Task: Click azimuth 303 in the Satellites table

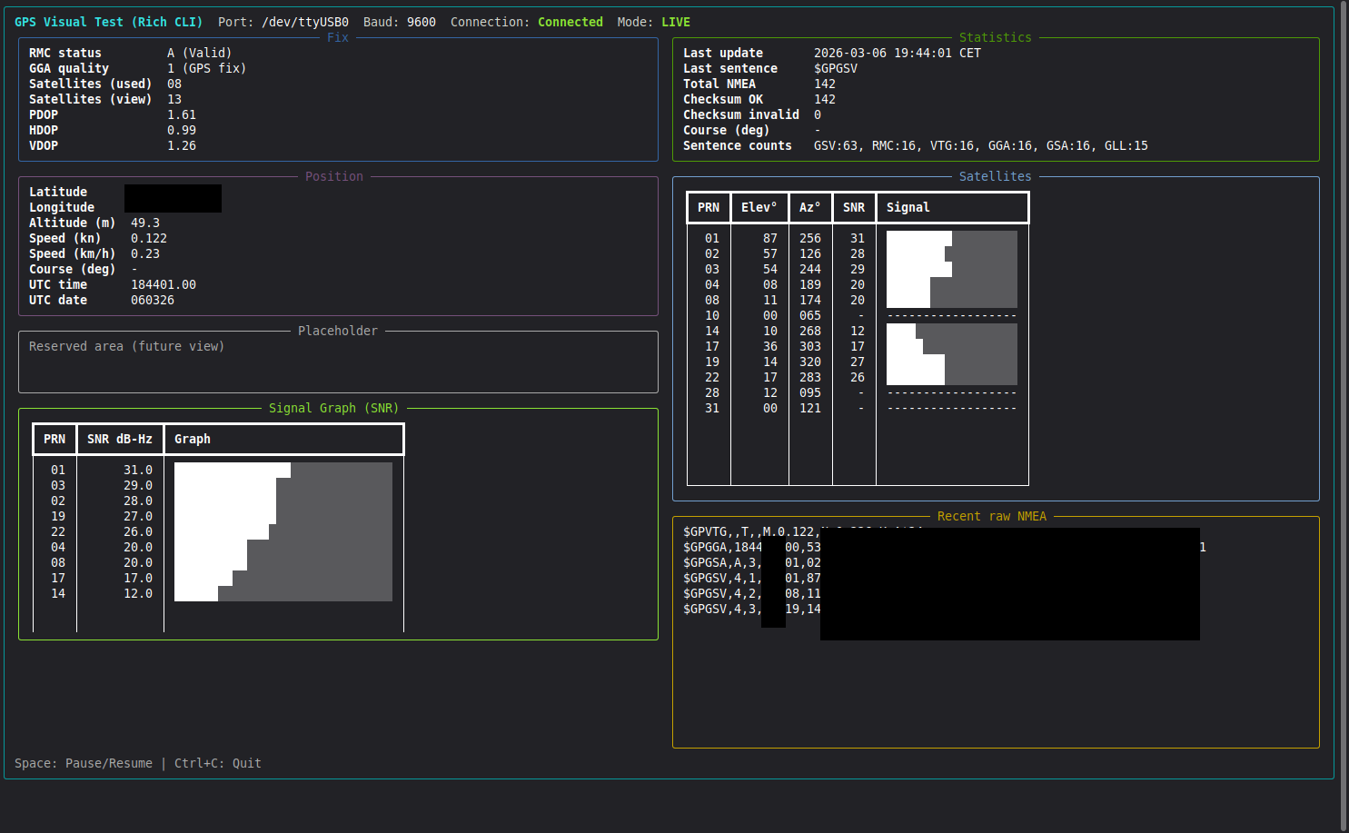Action: [x=810, y=346]
